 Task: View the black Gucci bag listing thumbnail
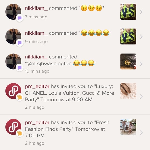coord(128,61)
